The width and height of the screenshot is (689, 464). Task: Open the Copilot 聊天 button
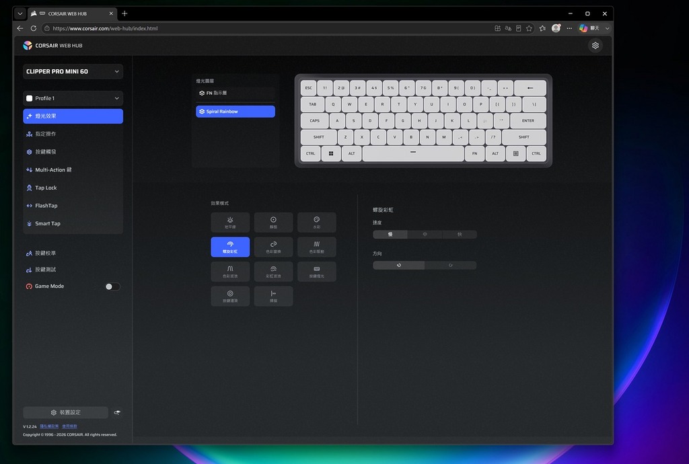(x=589, y=28)
